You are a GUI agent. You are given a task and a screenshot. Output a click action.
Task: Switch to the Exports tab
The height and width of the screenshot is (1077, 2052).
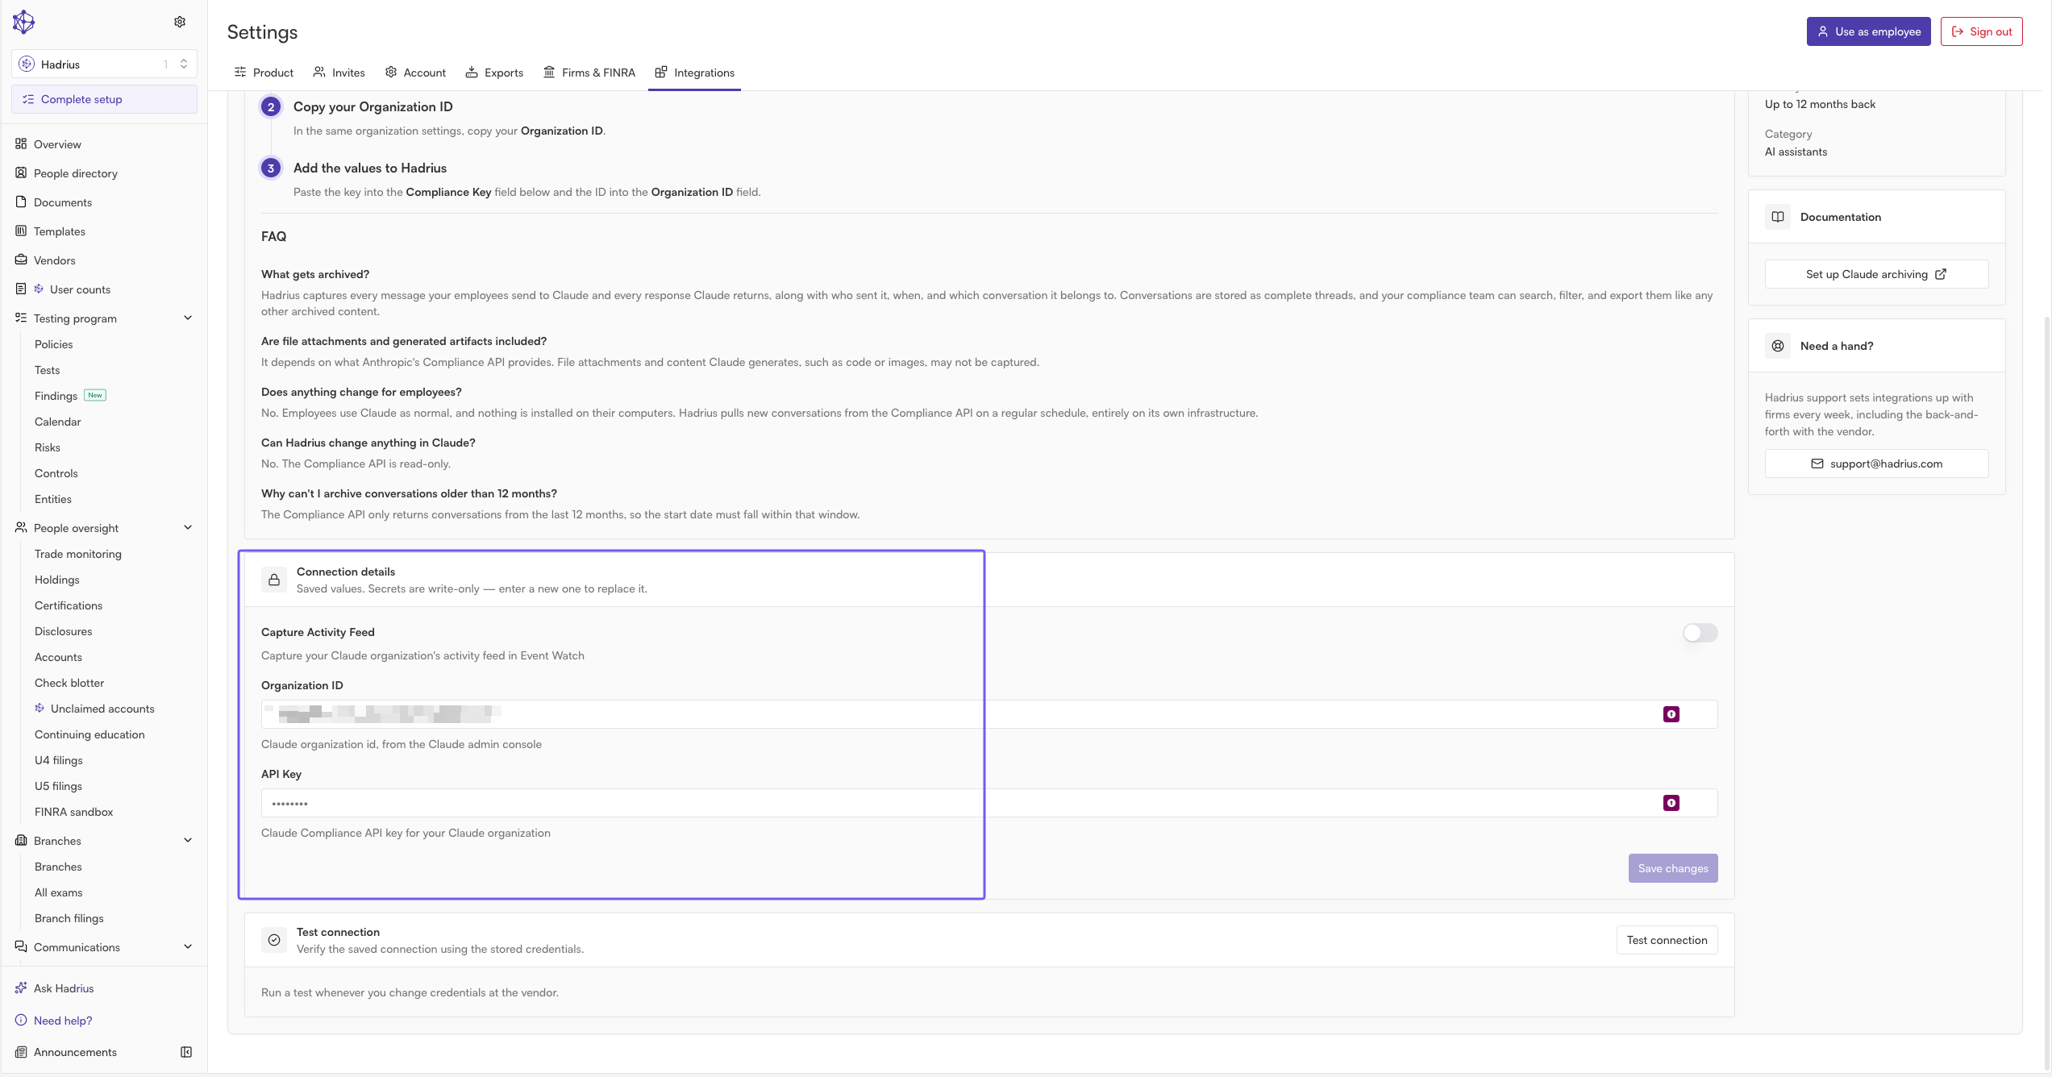tap(494, 73)
